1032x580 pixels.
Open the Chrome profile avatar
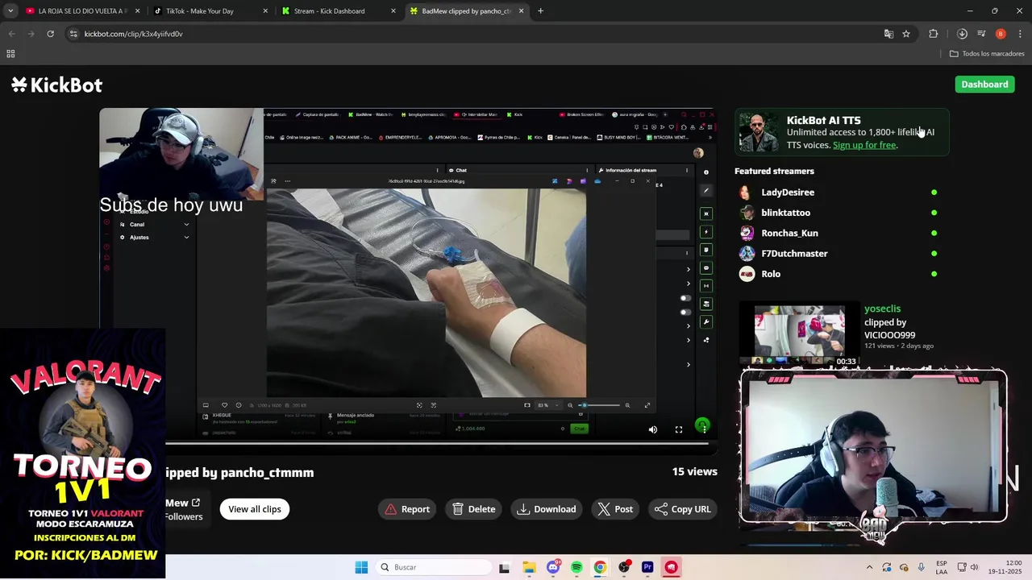pos(1001,34)
